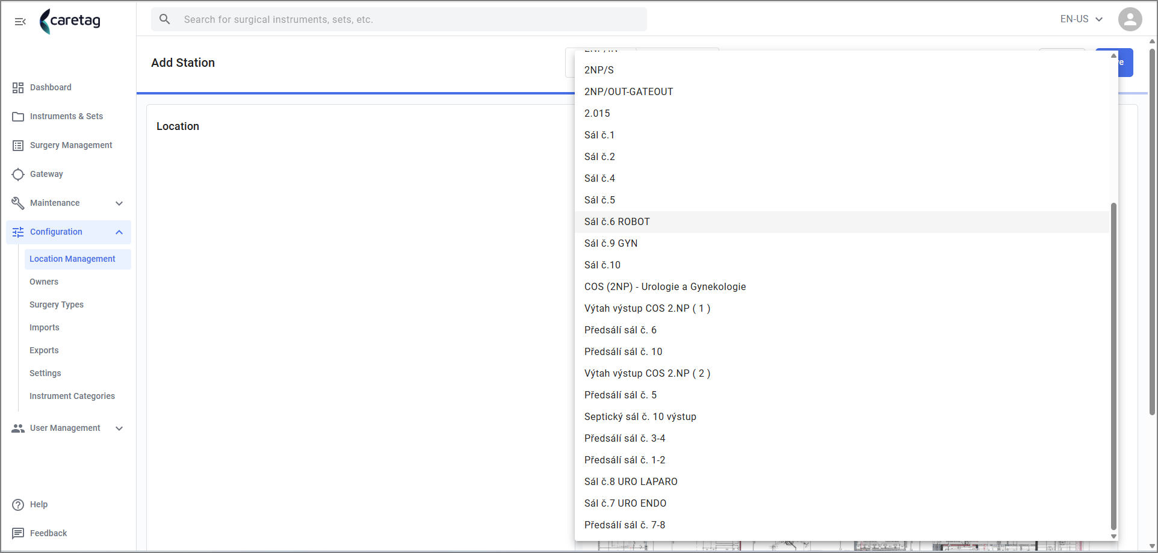Viewport: 1158px width, 553px height.
Task: Click the dropdown list scrollbar thumb
Action: (x=1113, y=366)
